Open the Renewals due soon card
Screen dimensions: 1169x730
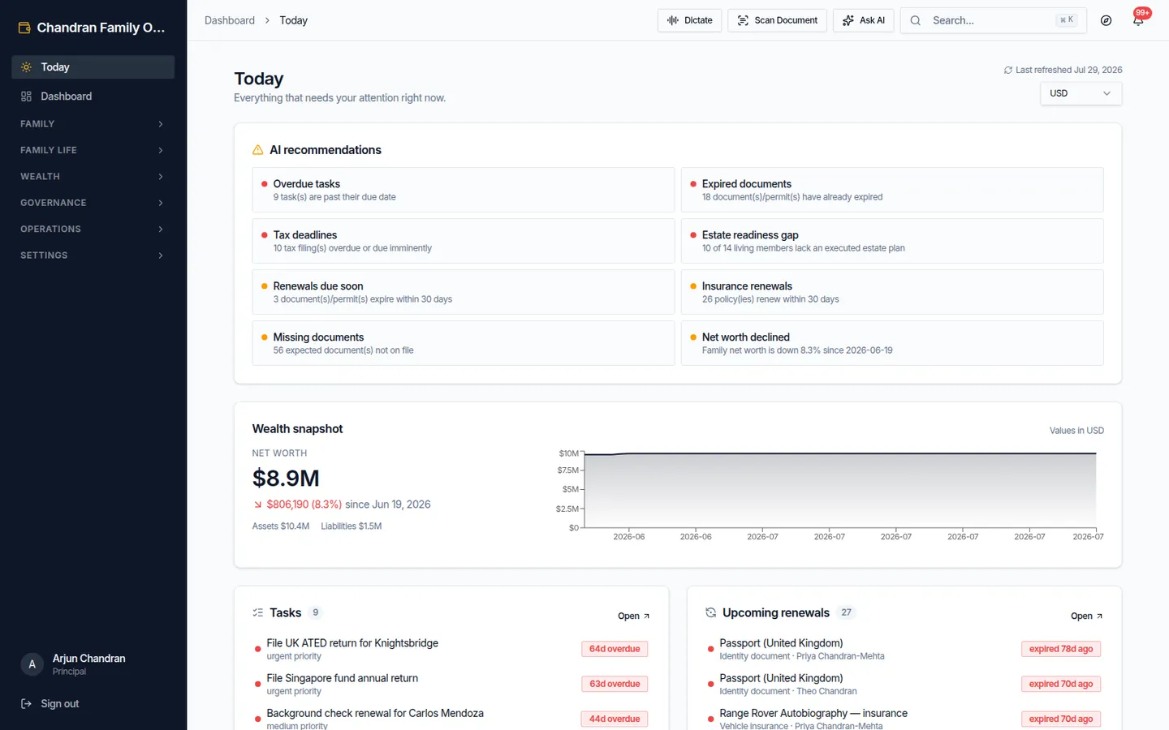click(x=463, y=292)
